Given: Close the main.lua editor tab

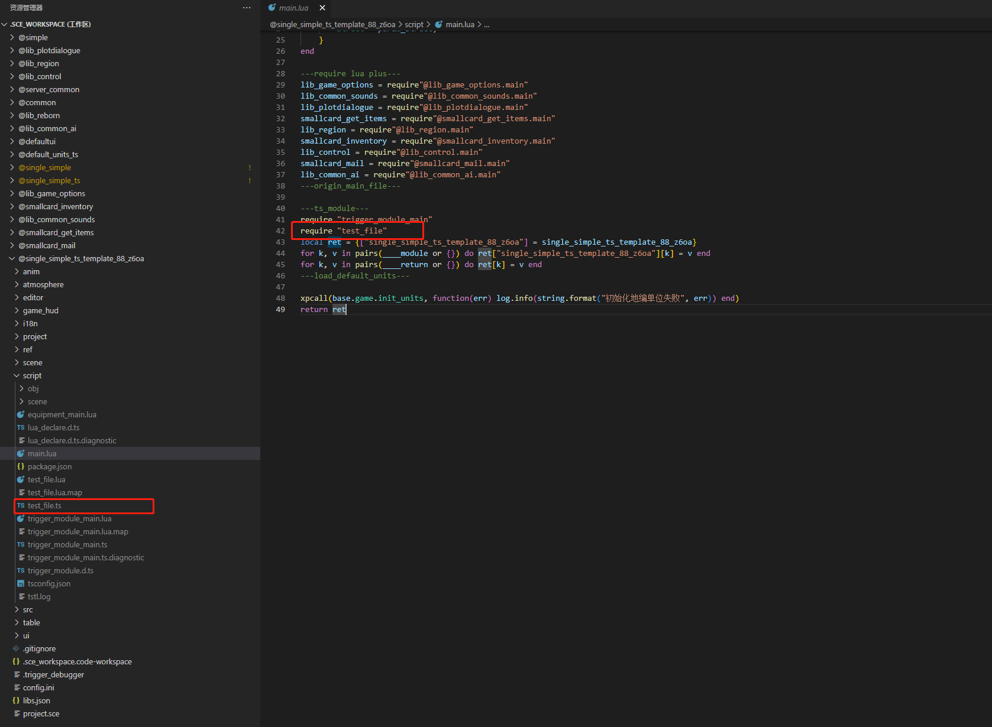Looking at the screenshot, I should tap(322, 8).
